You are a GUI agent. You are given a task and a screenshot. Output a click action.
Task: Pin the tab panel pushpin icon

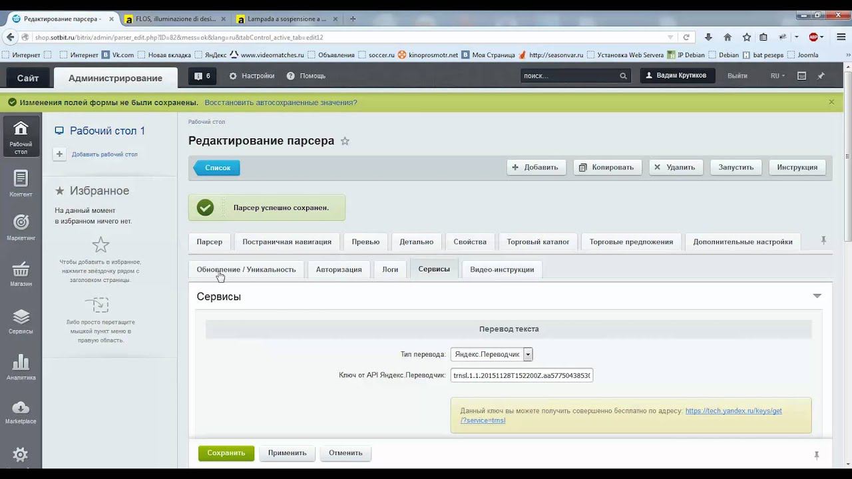[823, 240]
